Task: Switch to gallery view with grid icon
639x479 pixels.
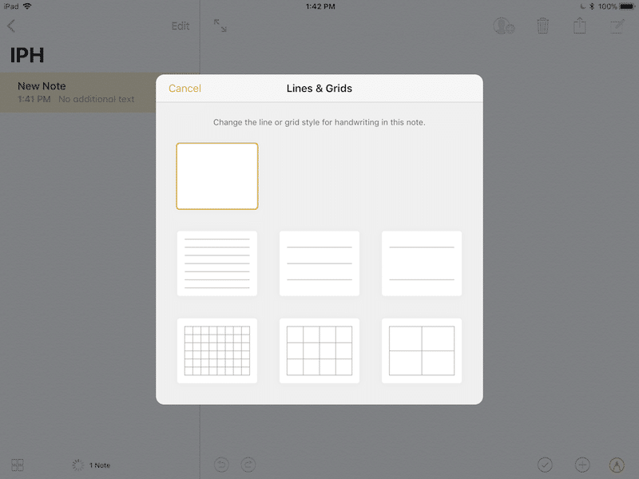Action: tap(18, 465)
